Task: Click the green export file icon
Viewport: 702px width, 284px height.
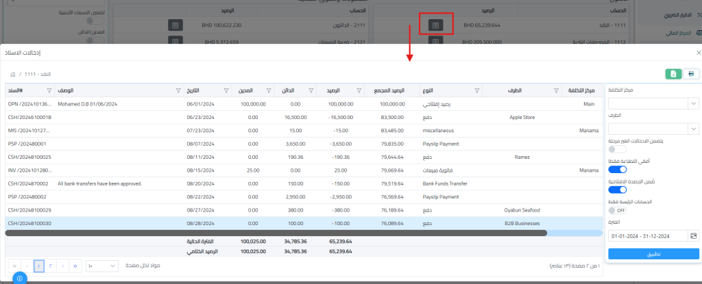Action: 674,74
